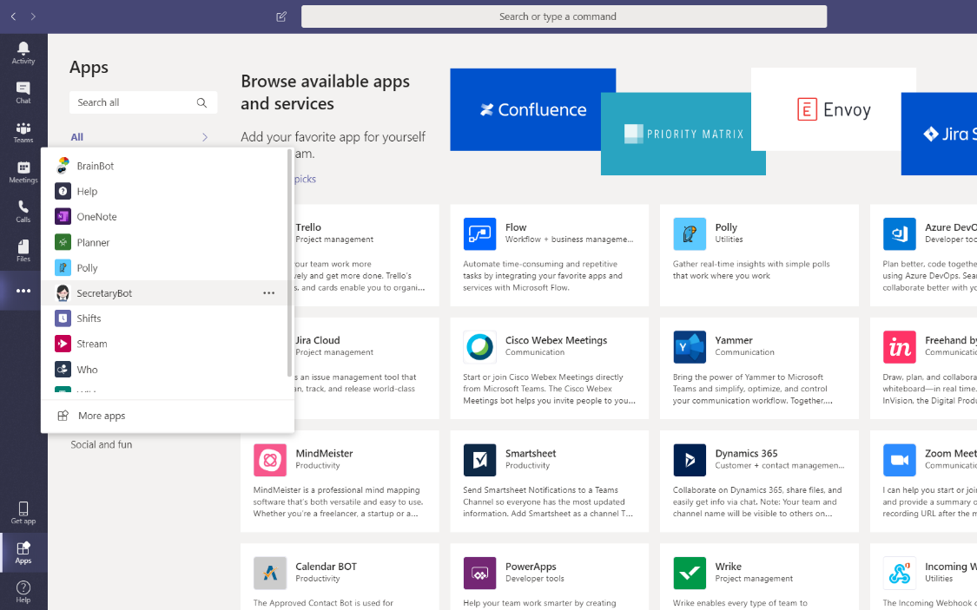This screenshot has width=977, height=610.
Task: Click More apps at flyout bottom
Action: click(x=102, y=416)
